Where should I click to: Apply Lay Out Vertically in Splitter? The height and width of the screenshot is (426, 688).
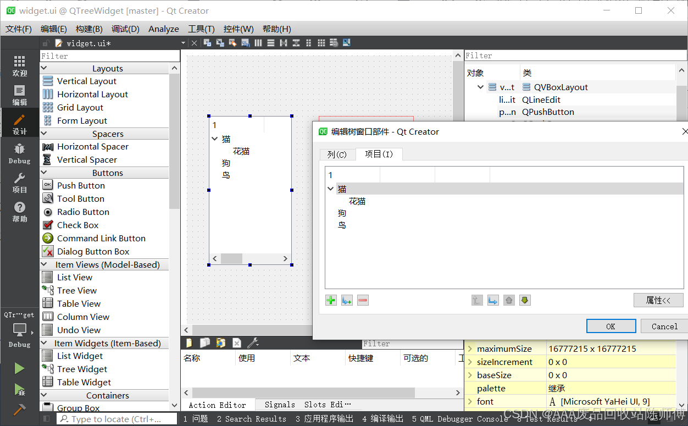click(x=296, y=43)
